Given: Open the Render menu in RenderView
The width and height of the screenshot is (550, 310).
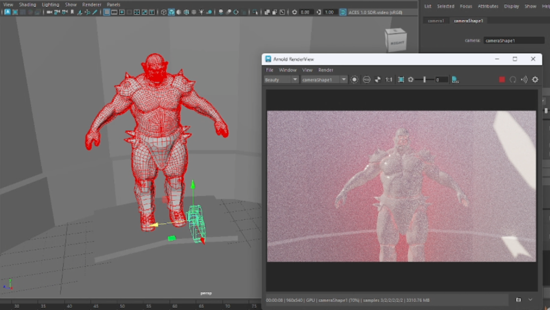Looking at the screenshot, I should click(x=325, y=70).
